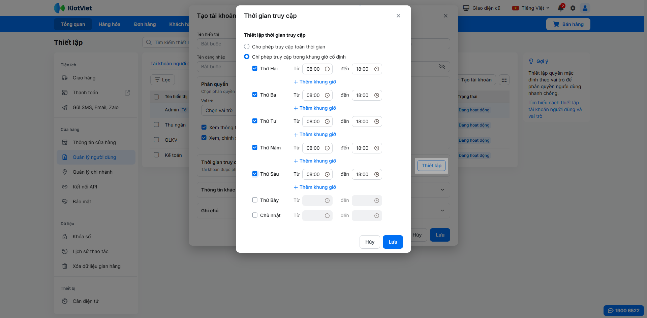Edit the Thứ Hai start time field
This screenshot has width=647, height=318.
(317, 69)
